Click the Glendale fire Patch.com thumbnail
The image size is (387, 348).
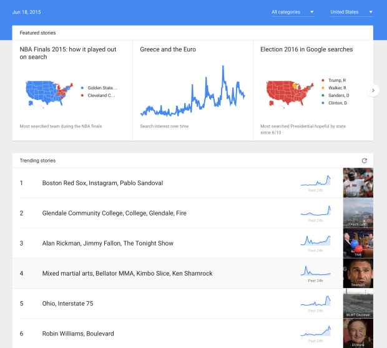[358, 213]
